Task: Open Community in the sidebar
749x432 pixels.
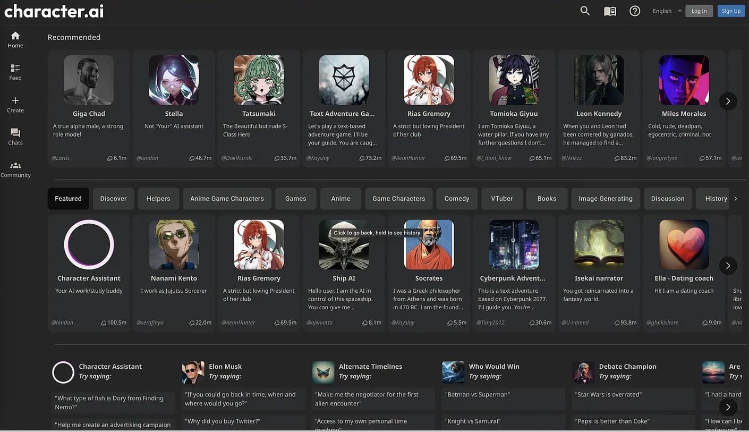Action: point(15,170)
